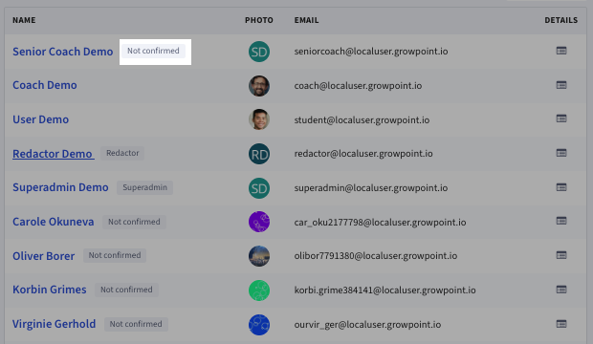Click the RD avatar for Redactor Demo
This screenshot has width=593, height=344.
pyautogui.click(x=259, y=154)
